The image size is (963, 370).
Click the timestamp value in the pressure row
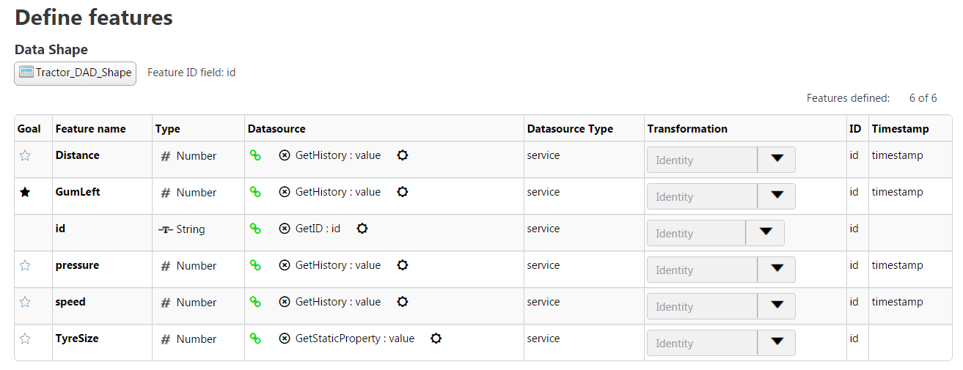point(897,265)
